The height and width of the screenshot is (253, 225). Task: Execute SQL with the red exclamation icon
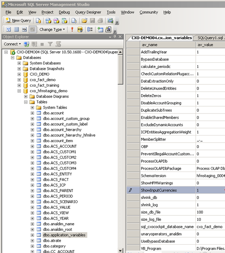(x=72, y=29)
